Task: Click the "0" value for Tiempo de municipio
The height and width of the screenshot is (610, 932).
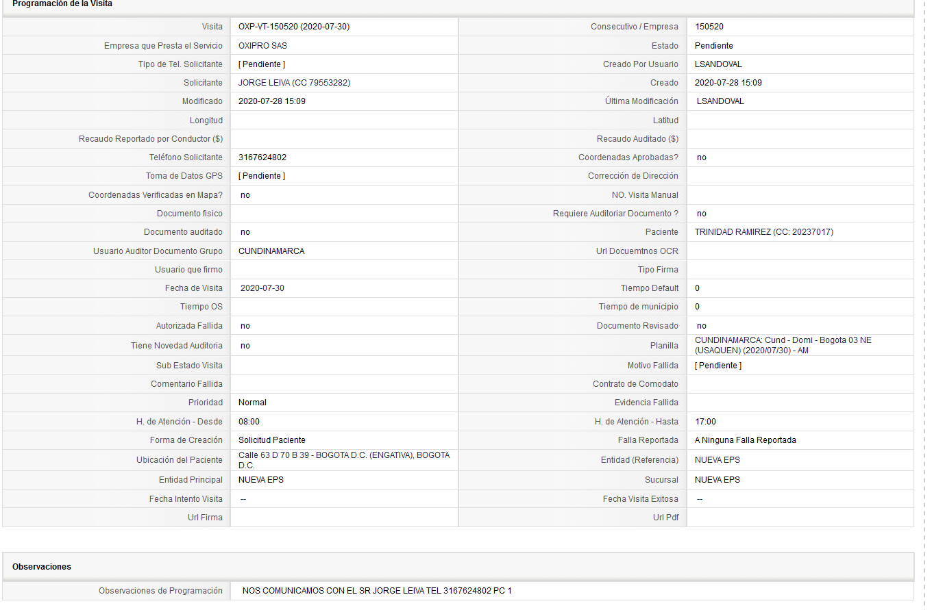Action: 698,307
